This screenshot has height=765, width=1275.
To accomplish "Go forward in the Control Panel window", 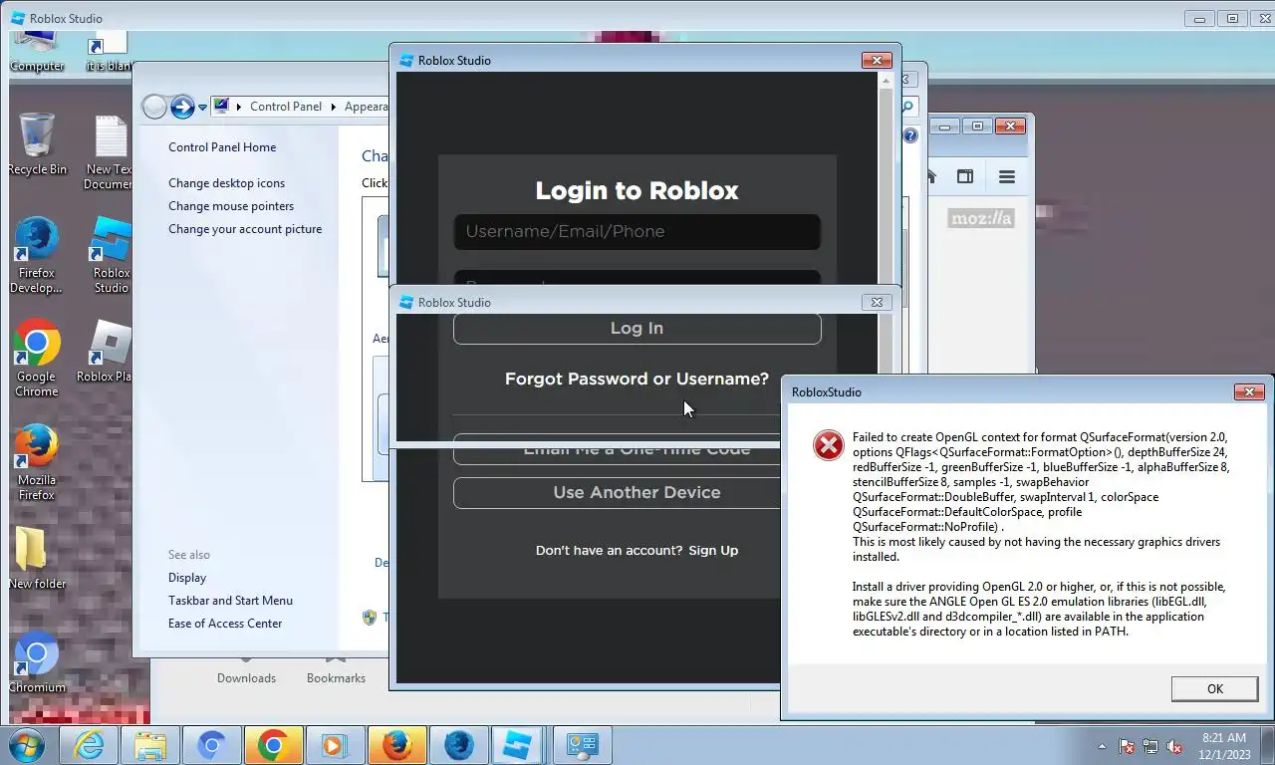I will (182, 107).
